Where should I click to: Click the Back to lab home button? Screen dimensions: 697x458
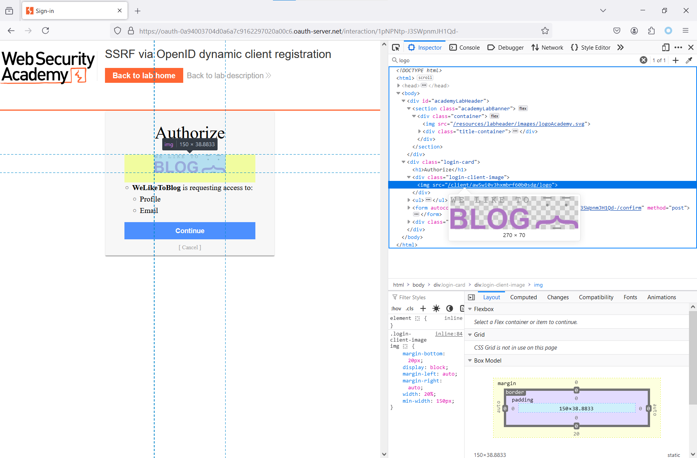pos(144,76)
